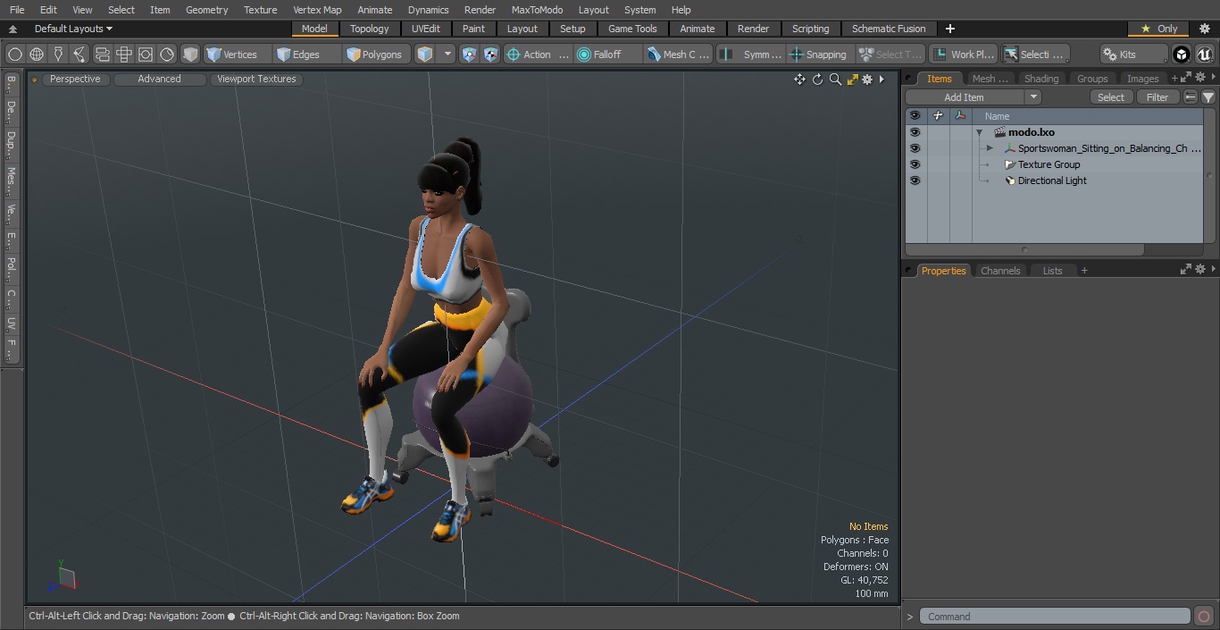Open the Geometry menu
The image size is (1220, 630).
206,10
